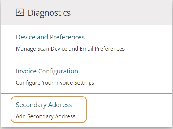Select the Diagnostics heading text
The image size is (173, 129).
click(49, 13)
